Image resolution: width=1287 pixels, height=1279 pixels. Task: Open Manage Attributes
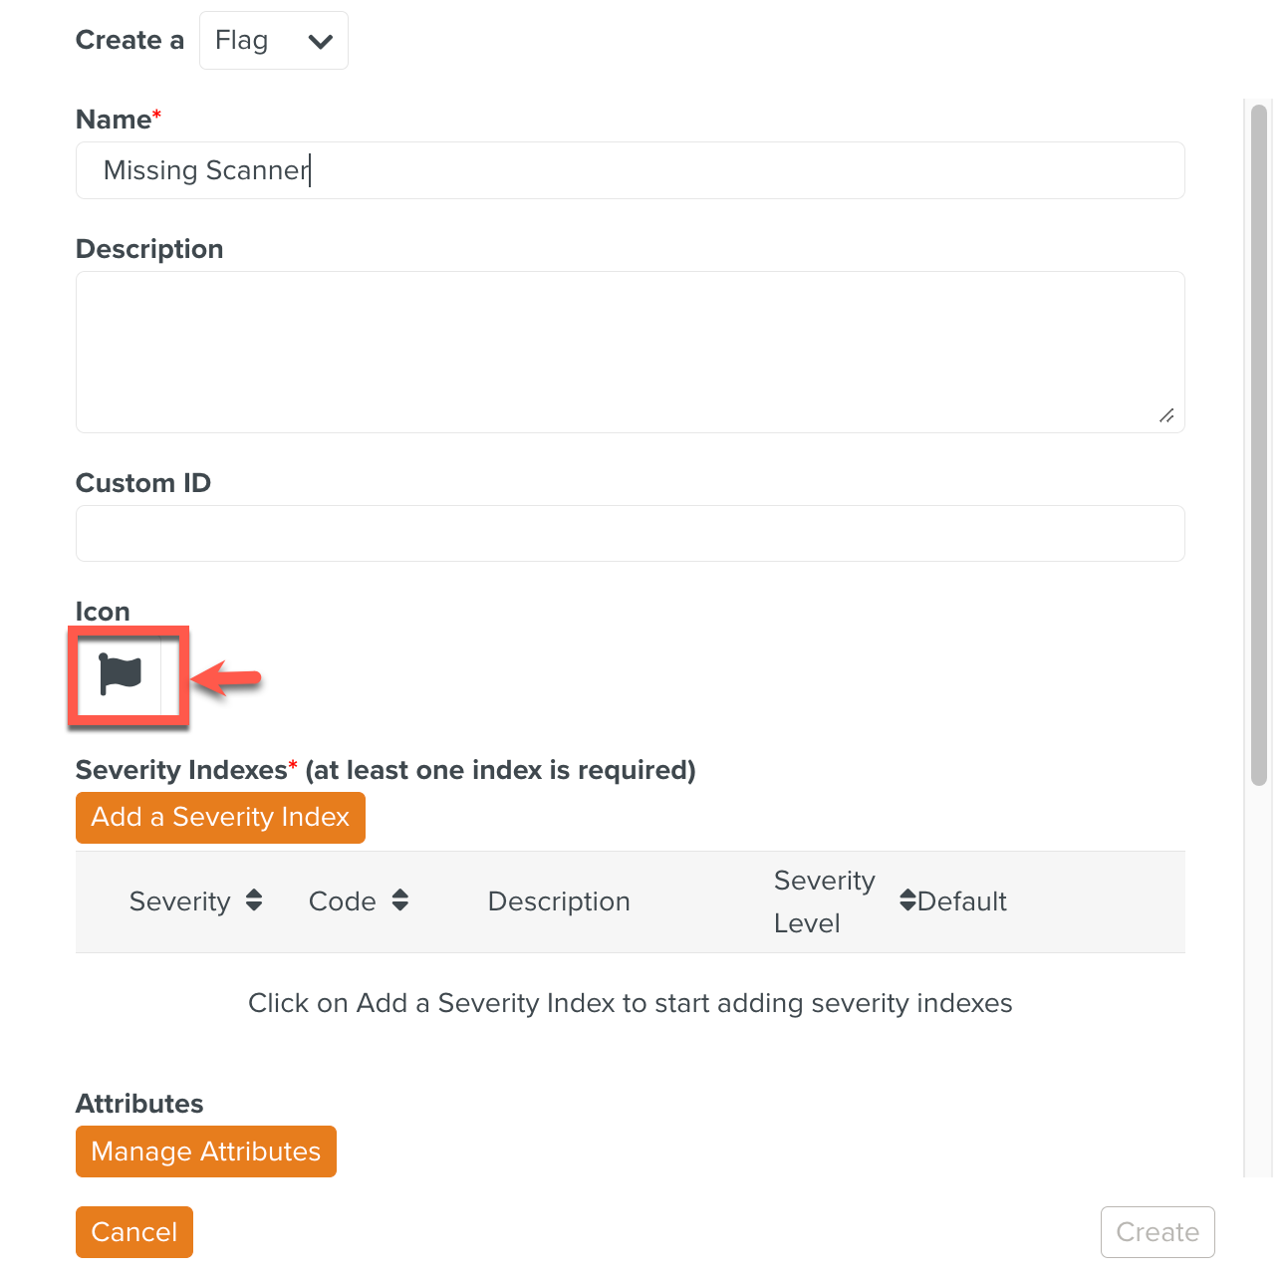tap(206, 1151)
